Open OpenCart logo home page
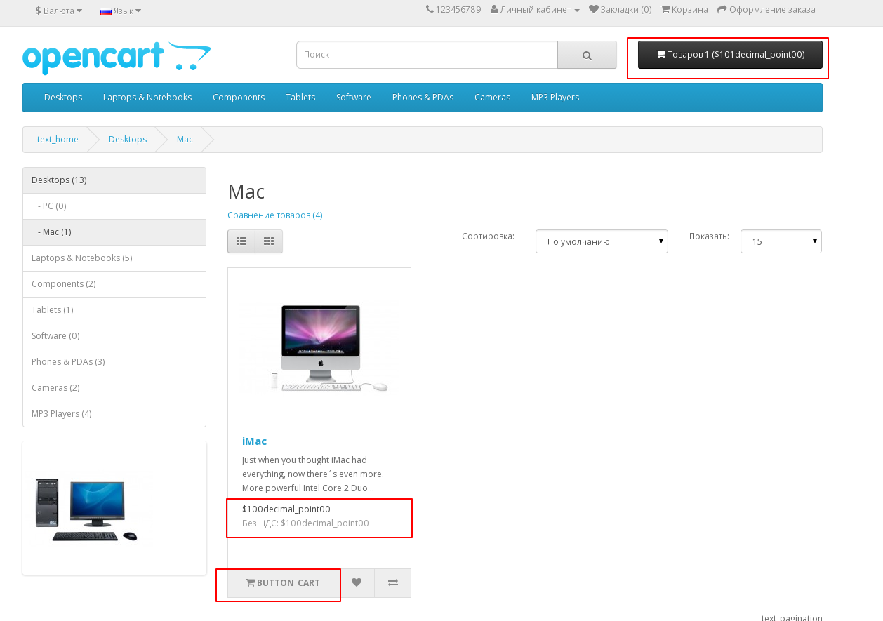The width and height of the screenshot is (883, 621). coord(117,58)
